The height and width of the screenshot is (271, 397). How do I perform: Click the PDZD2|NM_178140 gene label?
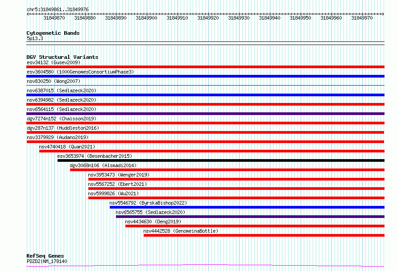(x=47, y=261)
